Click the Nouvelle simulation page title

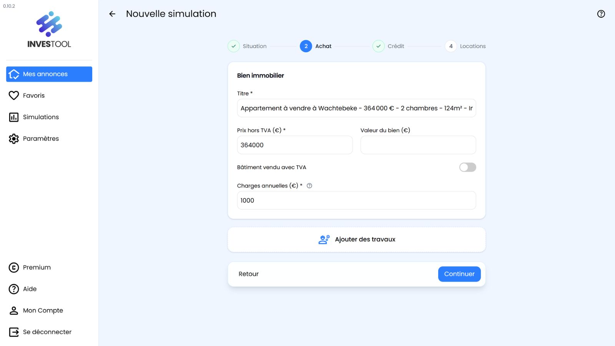point(171,14)
